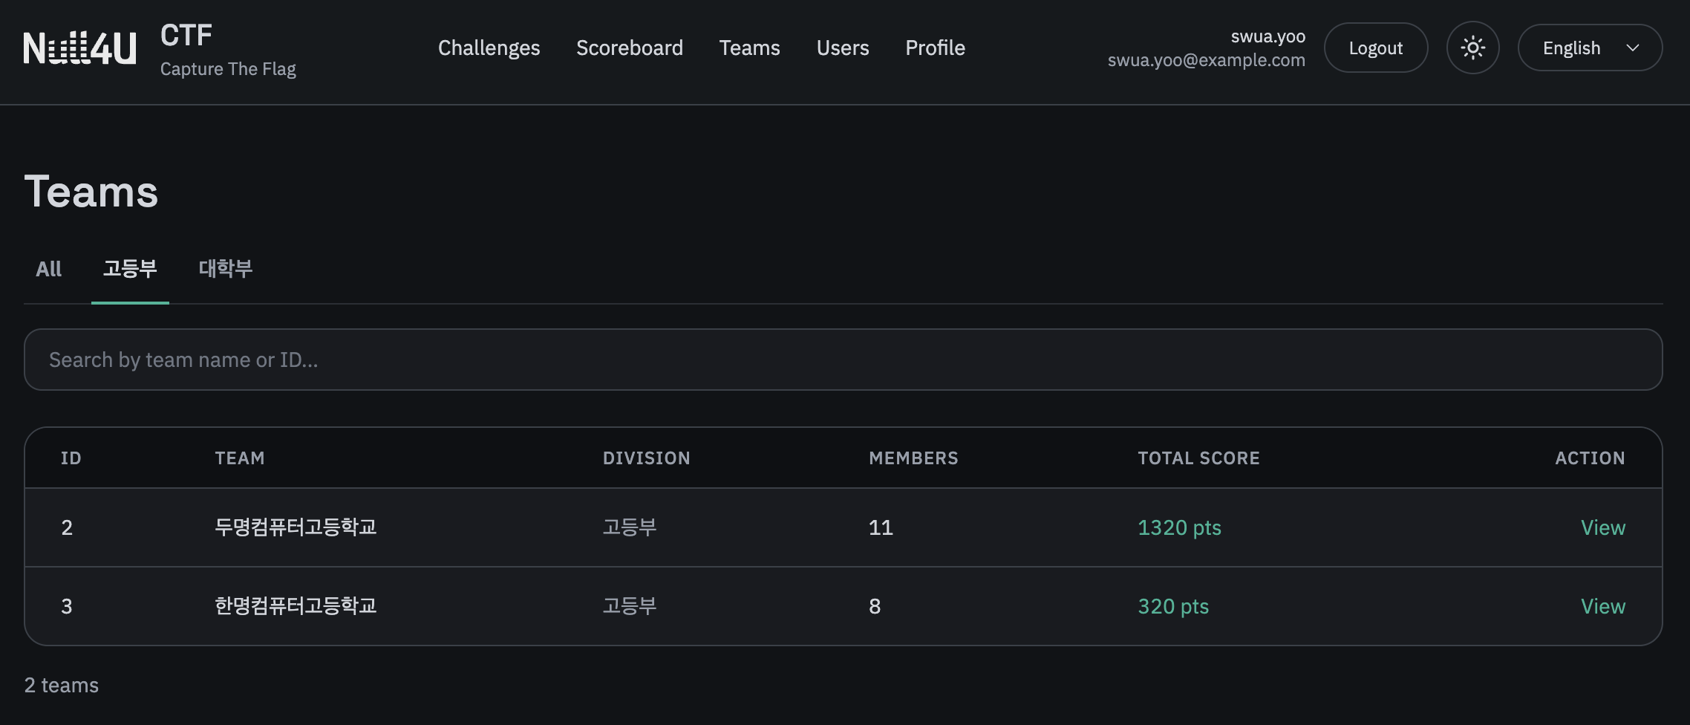The width and height of the screenshot is (1690, 725).
Task: Click the Total Score column header
Action: 1198,458
